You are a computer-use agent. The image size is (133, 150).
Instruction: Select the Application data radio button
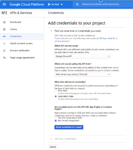[56, 96]
